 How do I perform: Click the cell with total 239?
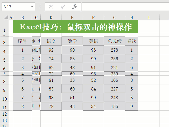pyautogui.click(x=114, y=74)
